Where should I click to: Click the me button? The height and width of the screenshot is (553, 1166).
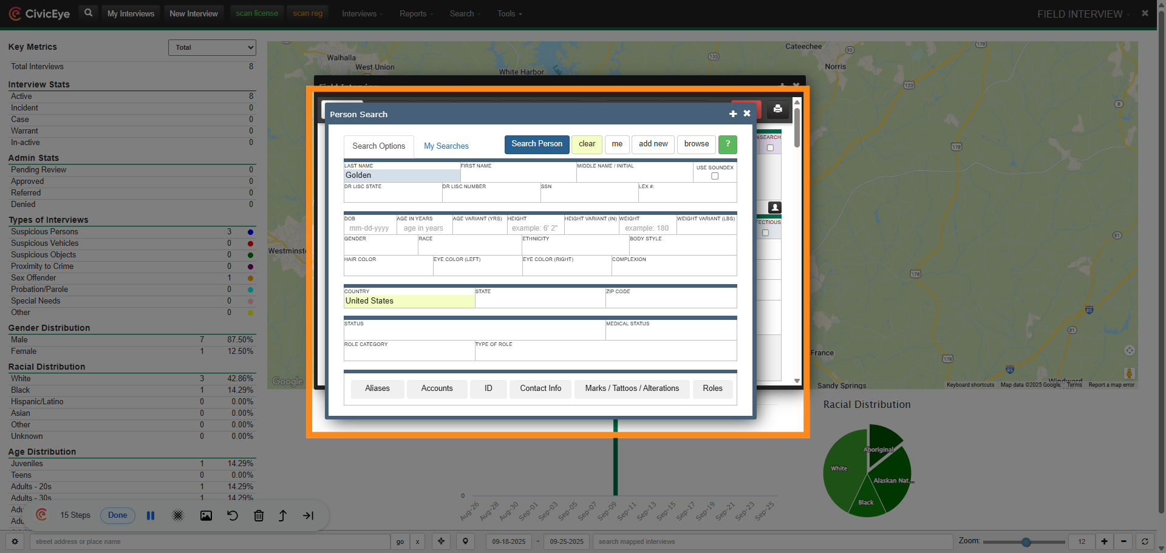(617, 144)
